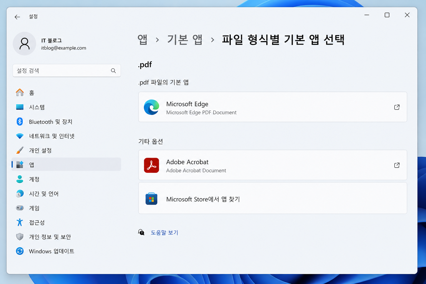Click the .pdf heading
426x284 pixels.
[145, 65]
